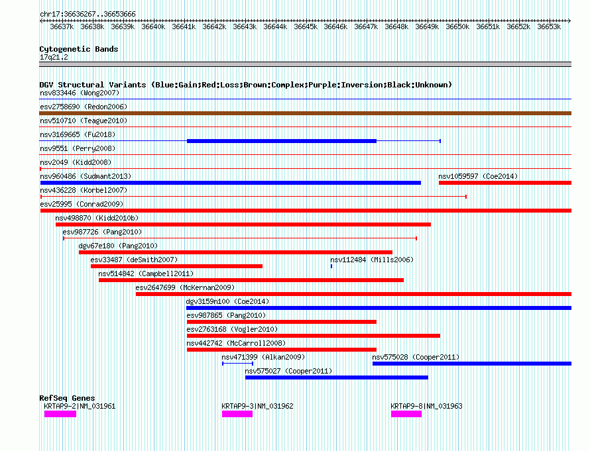Open KRTAP9-3|NM_031962 gene label
This screenshot has height=451, width=590.
point(257,406)
